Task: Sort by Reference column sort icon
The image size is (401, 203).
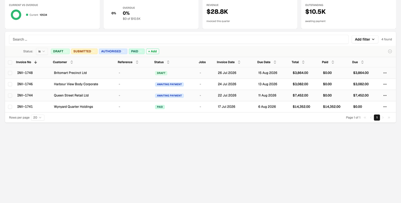Action: (137, 62)
